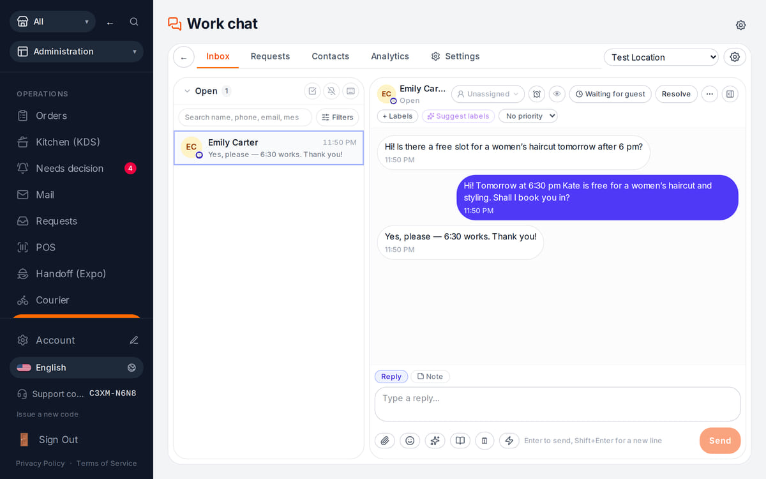The height and width of the screenshot is (479, 766).
Task: Open the English language selector
Action: pyautogui.click(x=77, y=367)
